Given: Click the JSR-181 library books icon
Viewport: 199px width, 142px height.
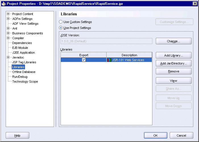Looking at the screenshot, I should (x=109, y=60).
